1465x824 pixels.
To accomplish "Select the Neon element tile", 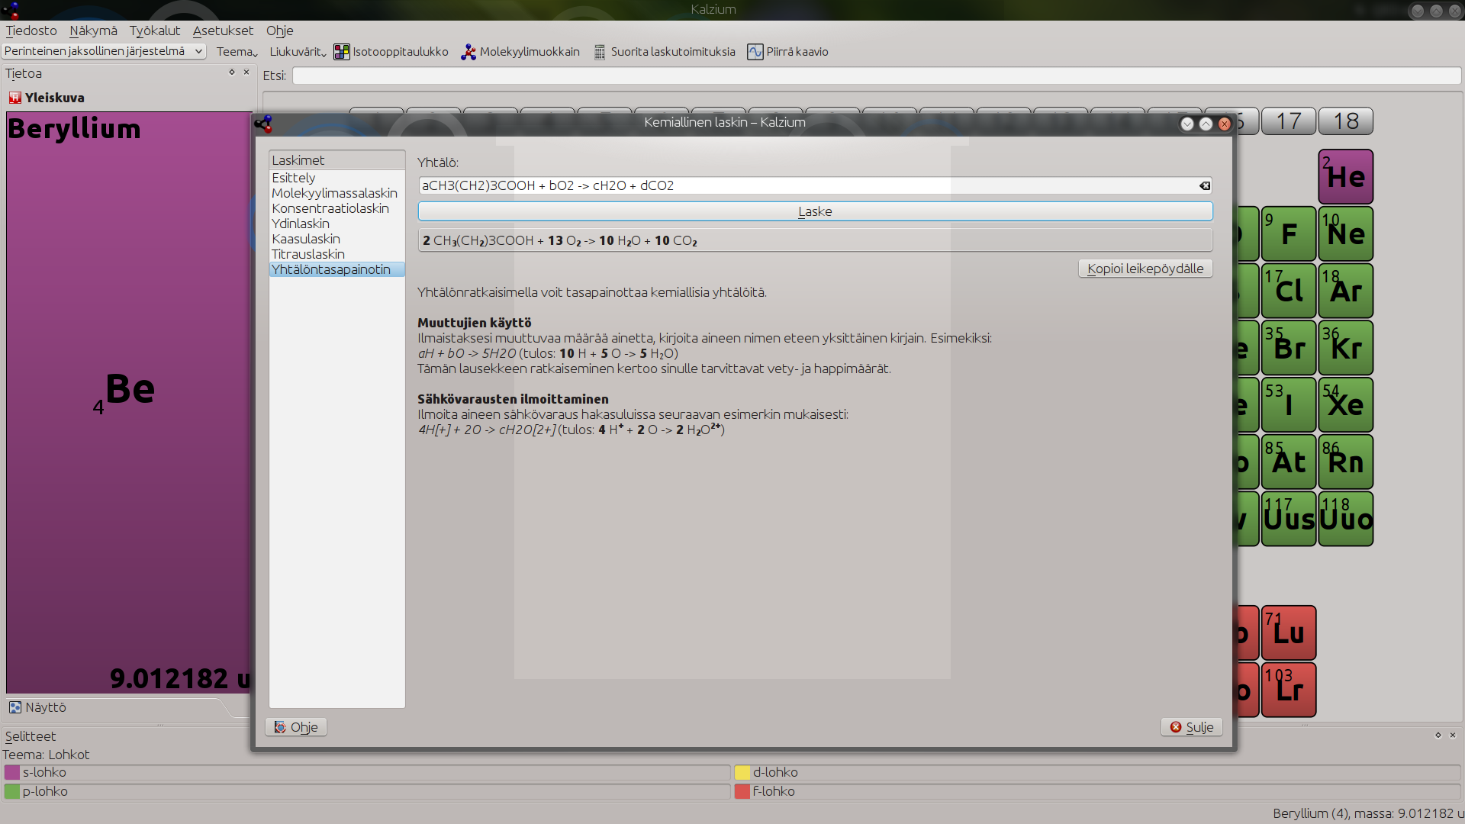I will [x=1346, y=233].
